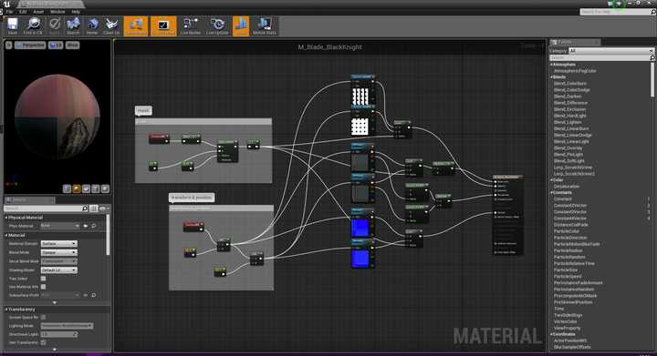Viewport: 657px width, 356px height.
Task: Click search magnifier in Palette panel
Action: coord(652,57)
